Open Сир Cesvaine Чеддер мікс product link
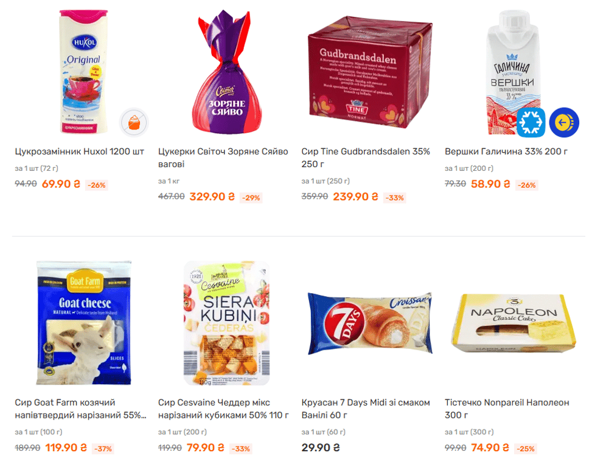This screenshot has height=467, width=592. tap(223, 409)
